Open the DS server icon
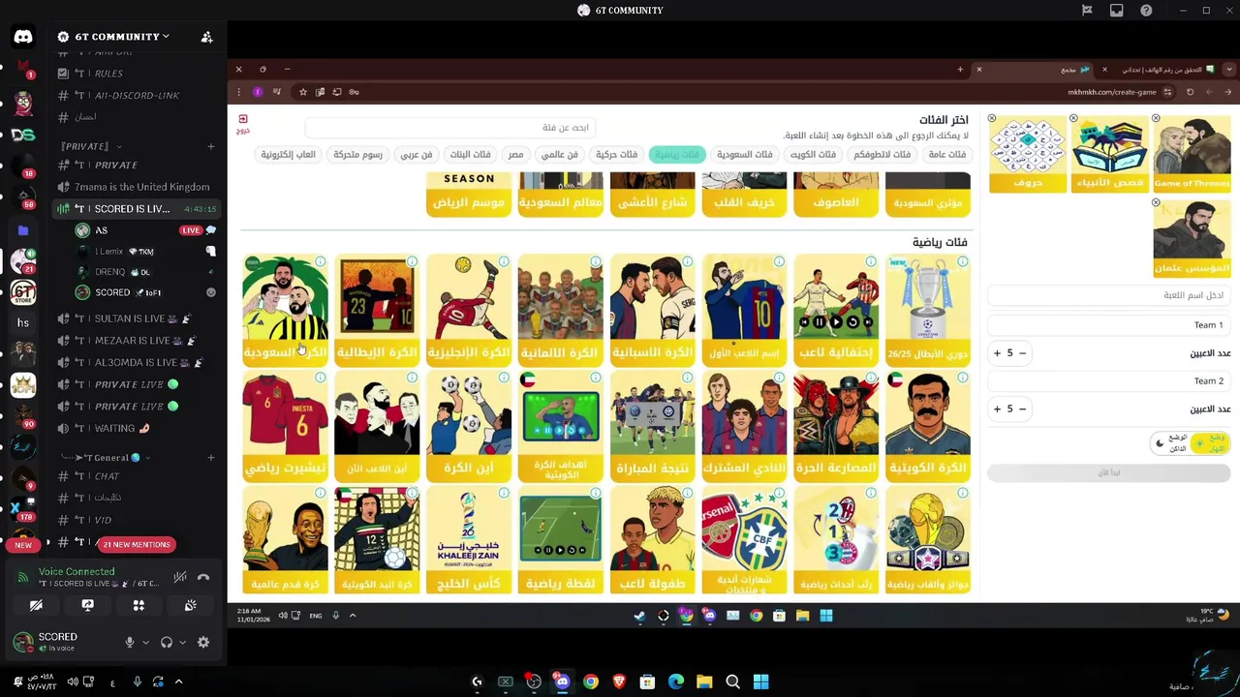The width and height of the screenshot is (1240, 697). (x=23, y=135)
